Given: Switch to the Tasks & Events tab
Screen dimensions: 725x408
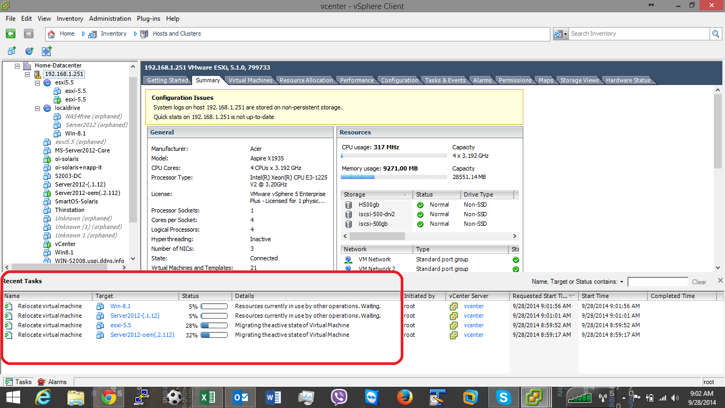Looking at the screenshot, I should (445, 80).
